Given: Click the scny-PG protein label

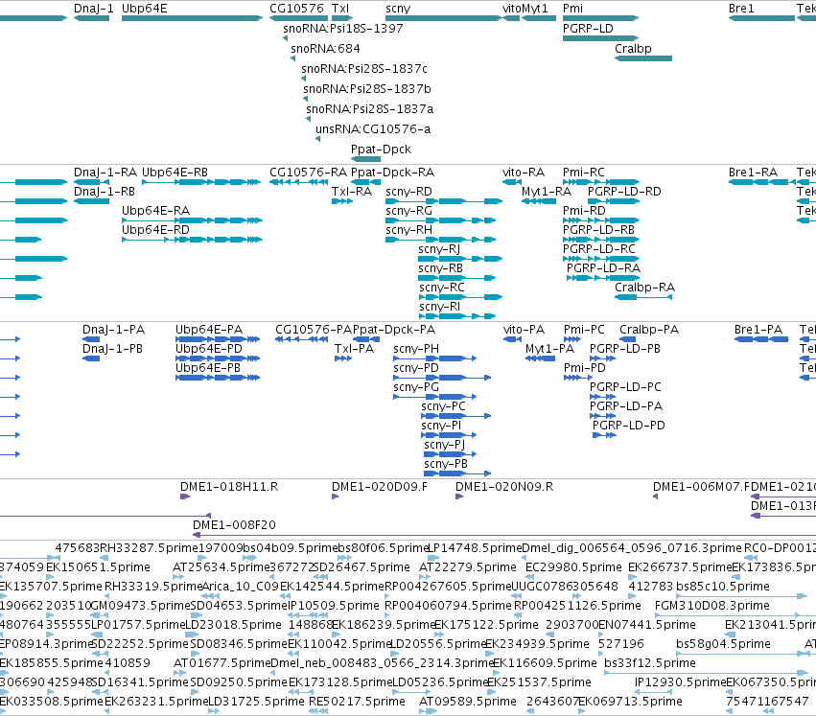Looking at the screenshot, I should (x=416, y=387).
